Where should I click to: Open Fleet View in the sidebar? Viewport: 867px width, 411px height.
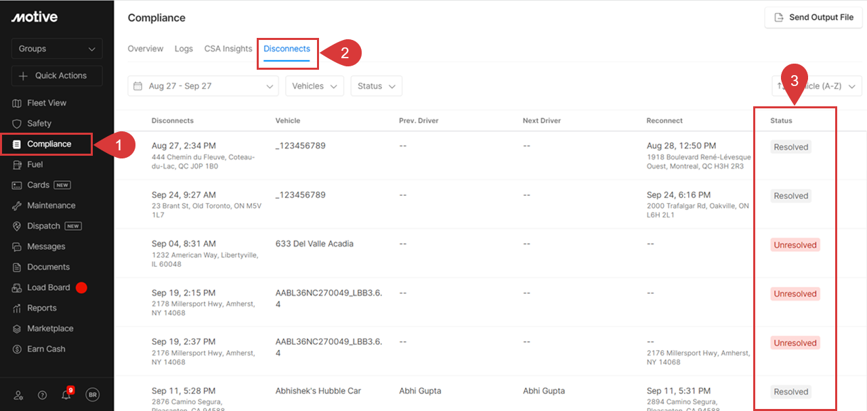pos(47,103)
